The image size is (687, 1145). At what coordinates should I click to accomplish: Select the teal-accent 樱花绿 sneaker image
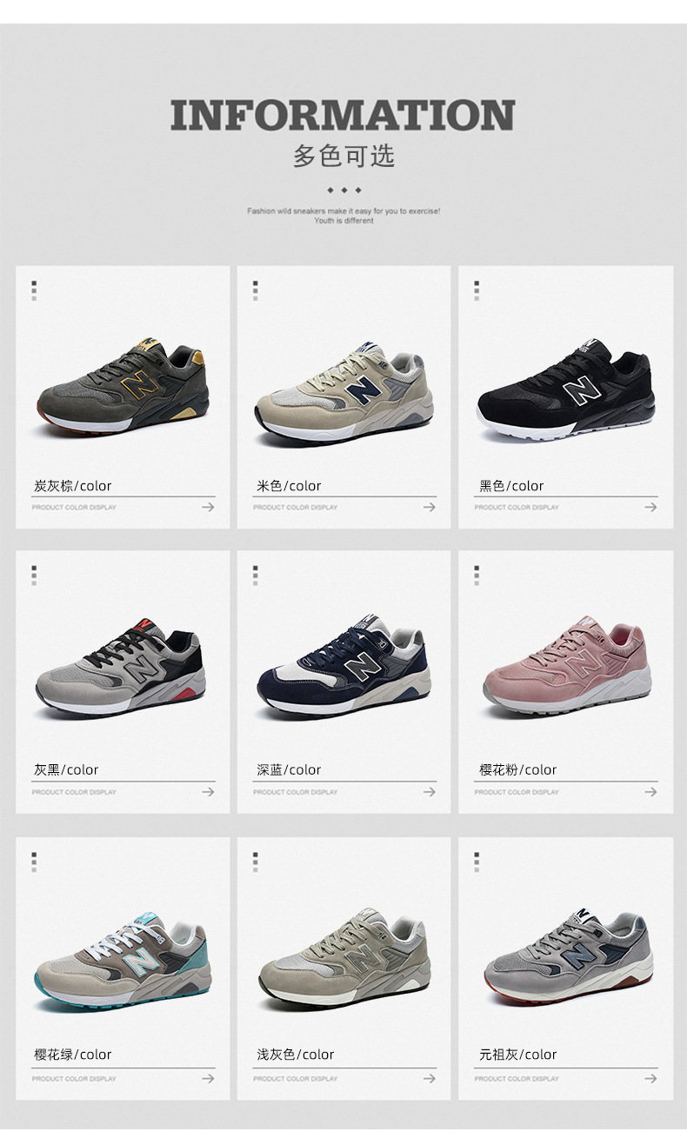123,959
